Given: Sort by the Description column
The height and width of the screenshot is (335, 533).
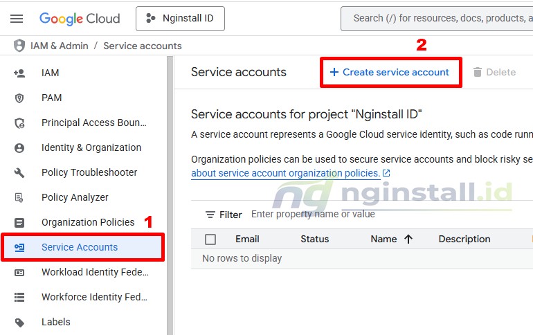Looking at the screenshot, I should tap(464, 239).
